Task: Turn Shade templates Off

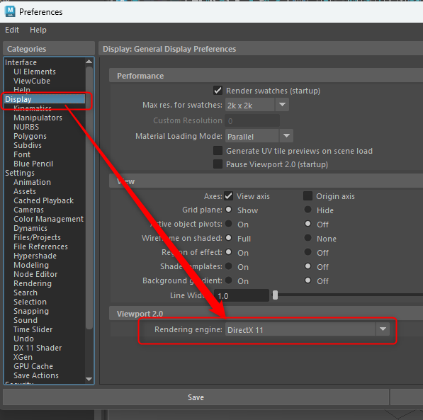Action: 308,266
